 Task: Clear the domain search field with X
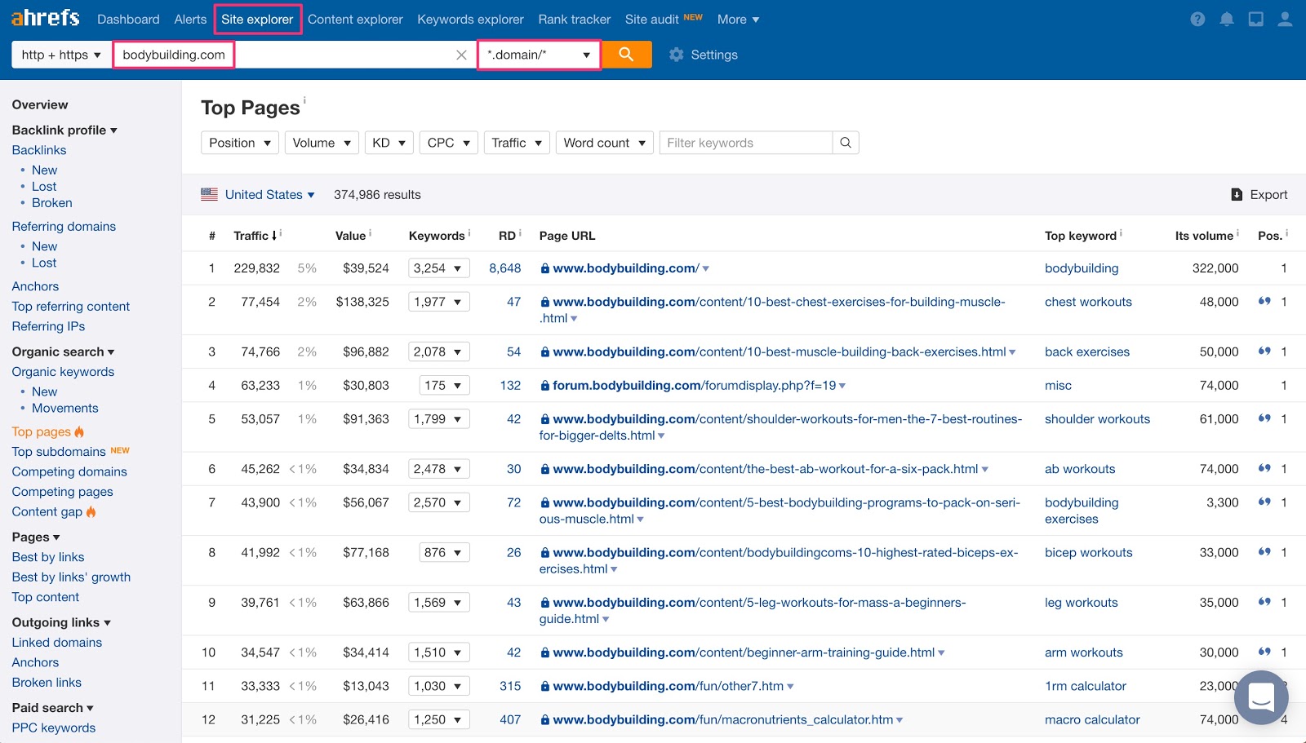[x=461, y=55]
